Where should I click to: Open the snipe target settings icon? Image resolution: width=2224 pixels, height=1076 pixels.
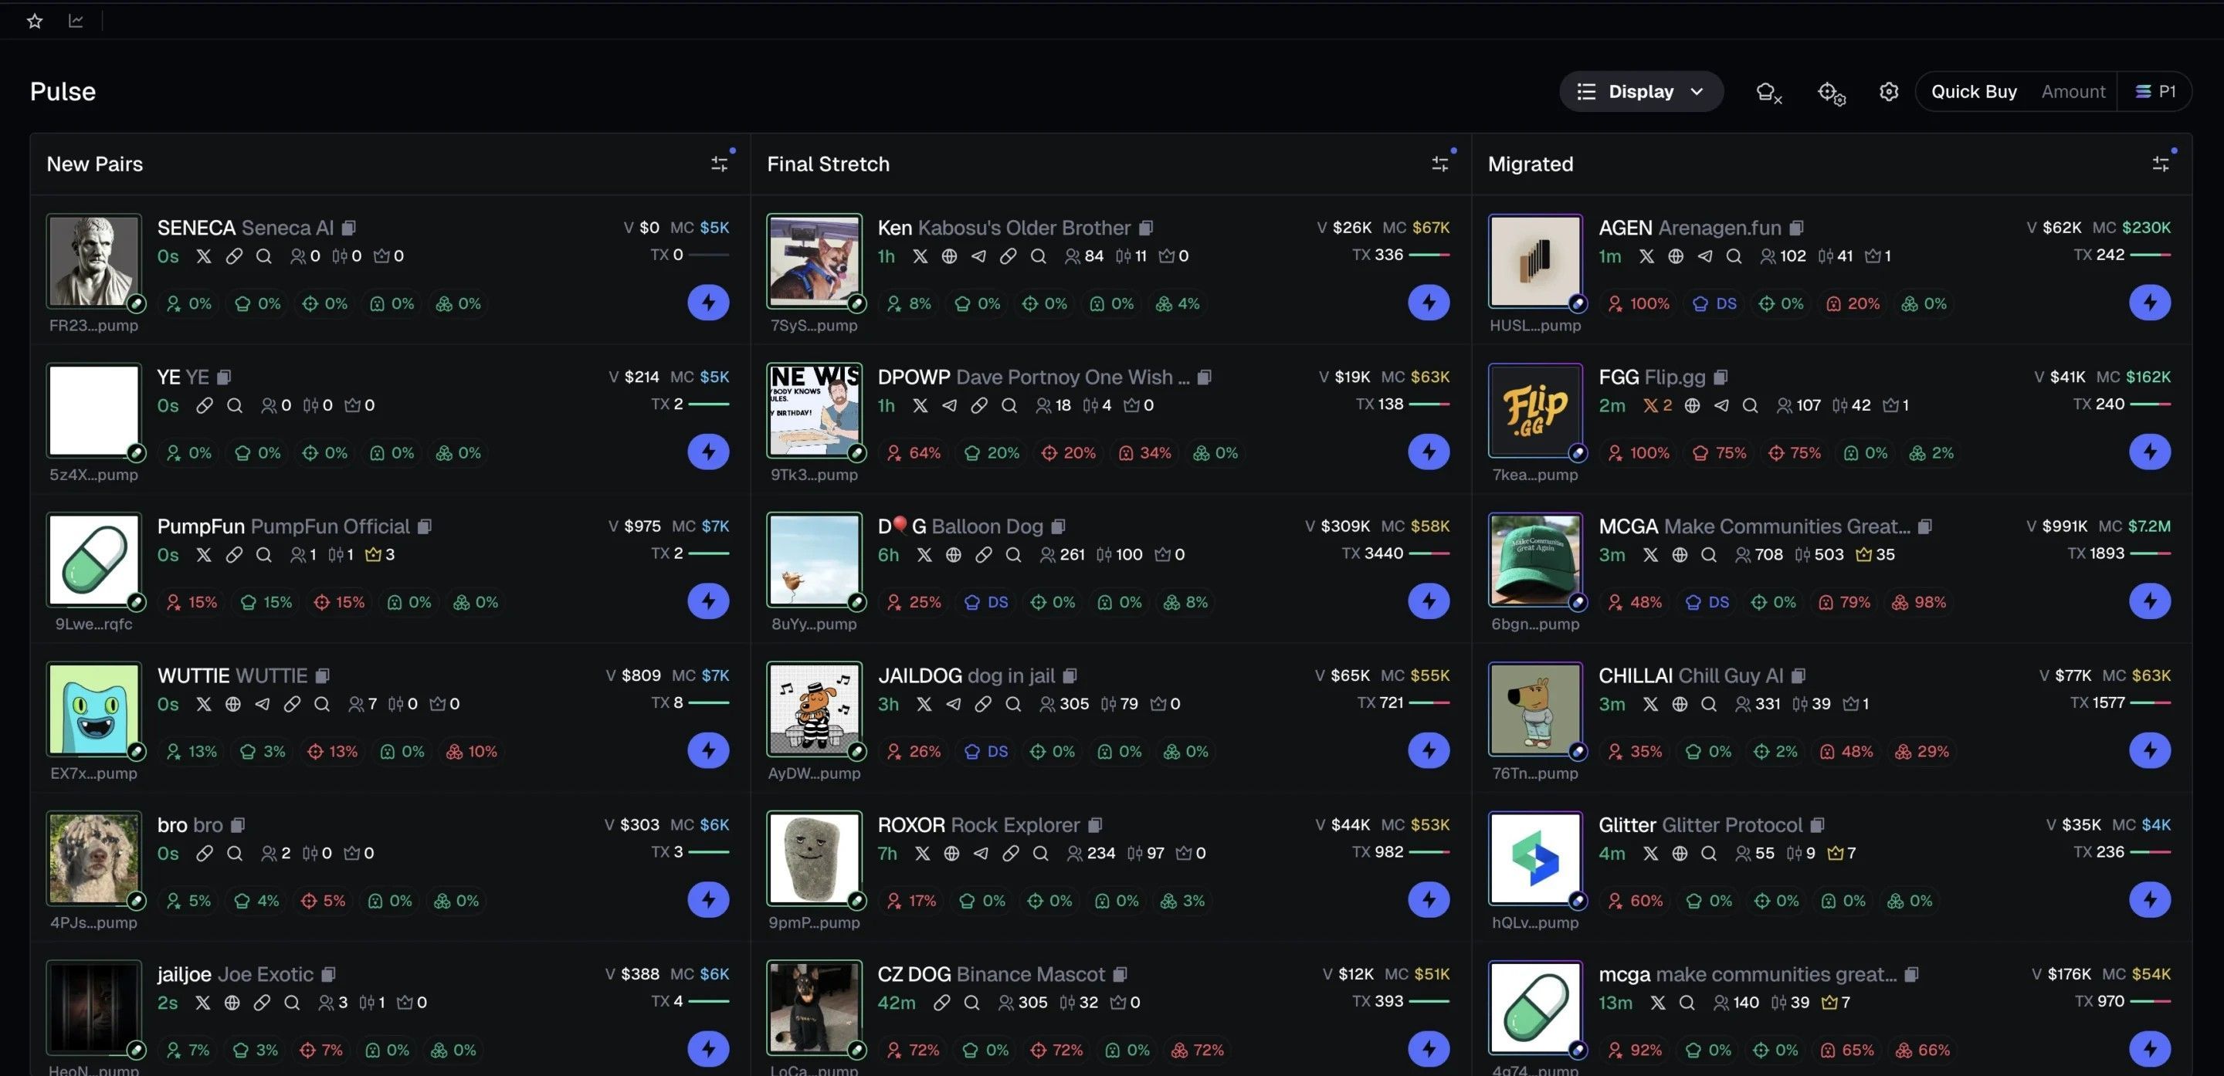pos(1831,93)
